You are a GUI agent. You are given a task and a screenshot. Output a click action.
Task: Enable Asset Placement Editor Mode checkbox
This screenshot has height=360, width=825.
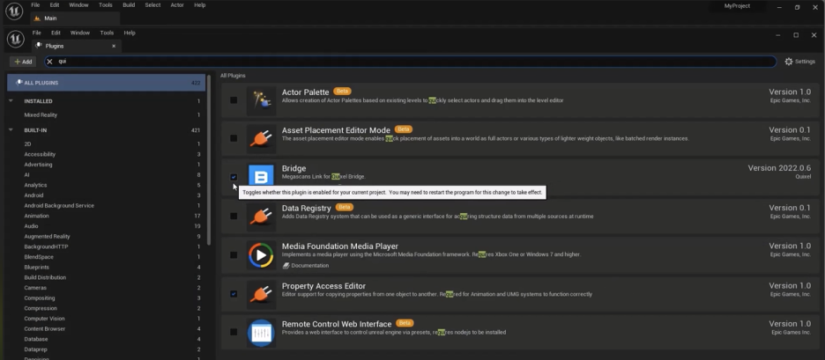pos(234,138)
